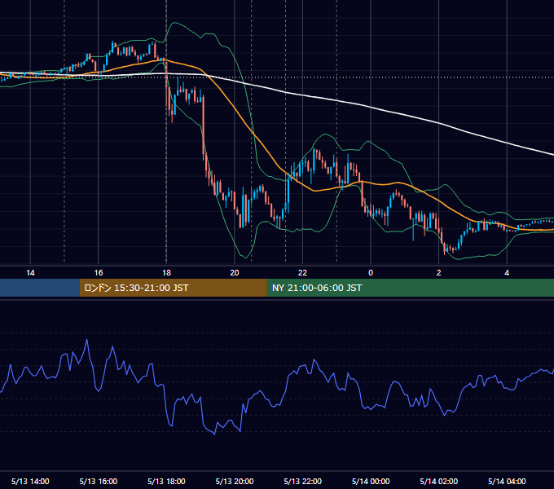Click the 5/13 16:00 date label
554x489 pixels.
point(99,481)
